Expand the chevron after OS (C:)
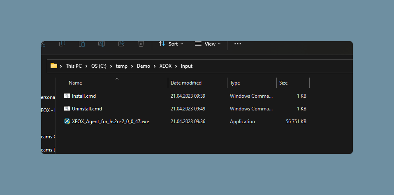 point(111,66)
